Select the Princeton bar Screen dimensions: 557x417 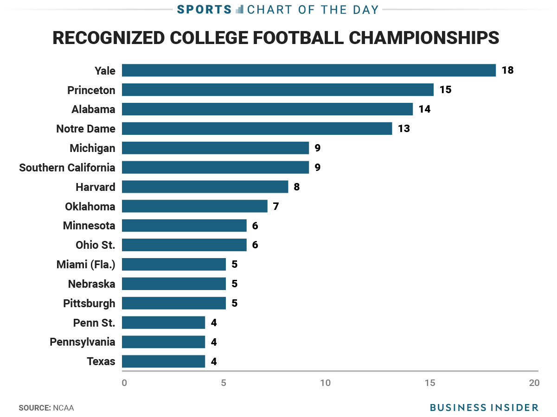point(277,90)
